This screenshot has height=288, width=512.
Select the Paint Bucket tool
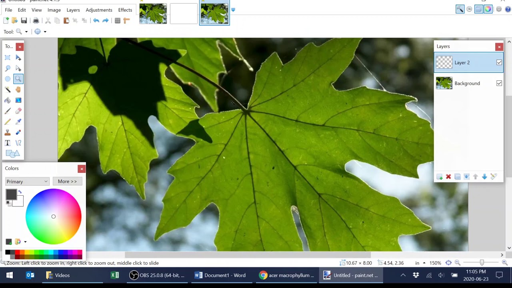pos(8,100)
